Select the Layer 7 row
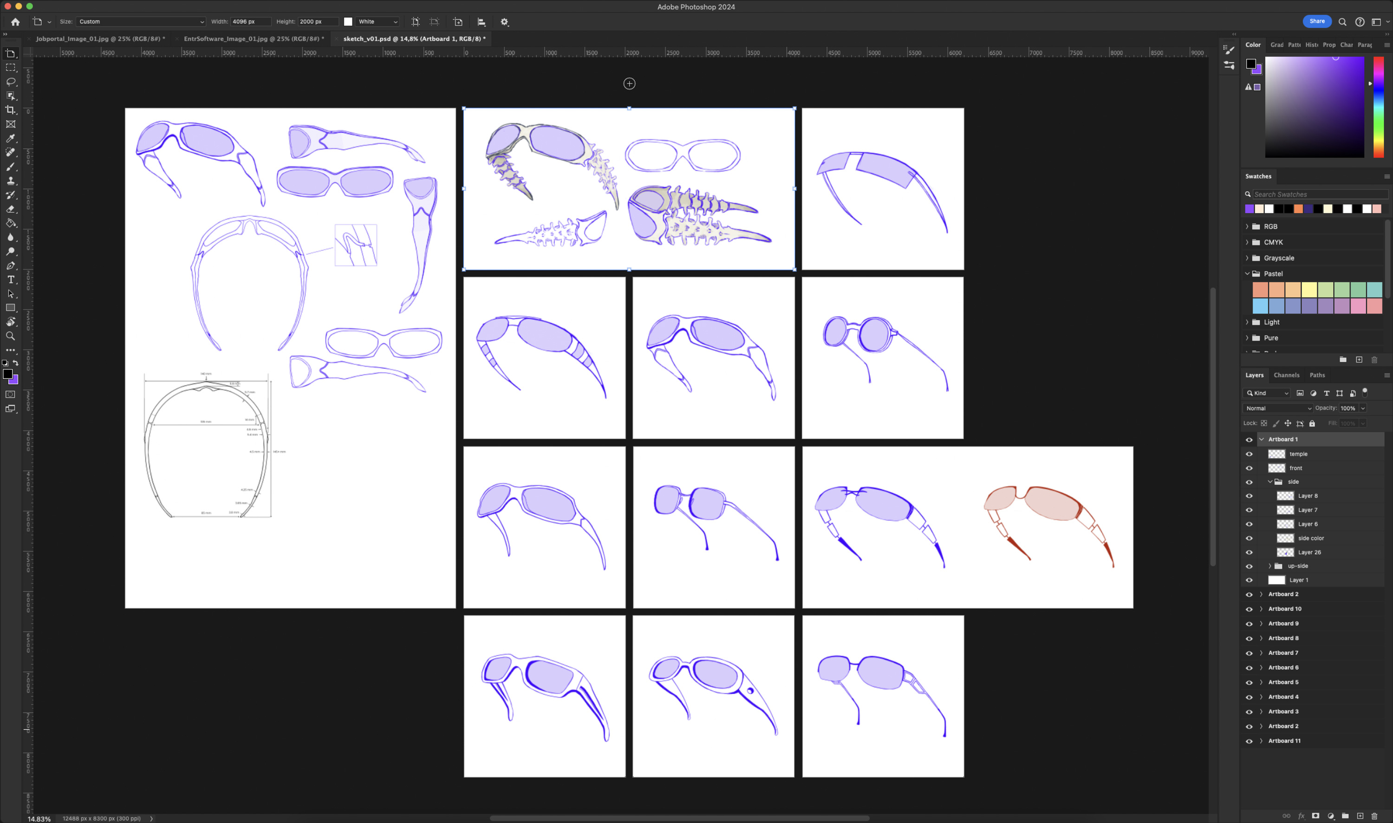 (x=1313, y=510)
